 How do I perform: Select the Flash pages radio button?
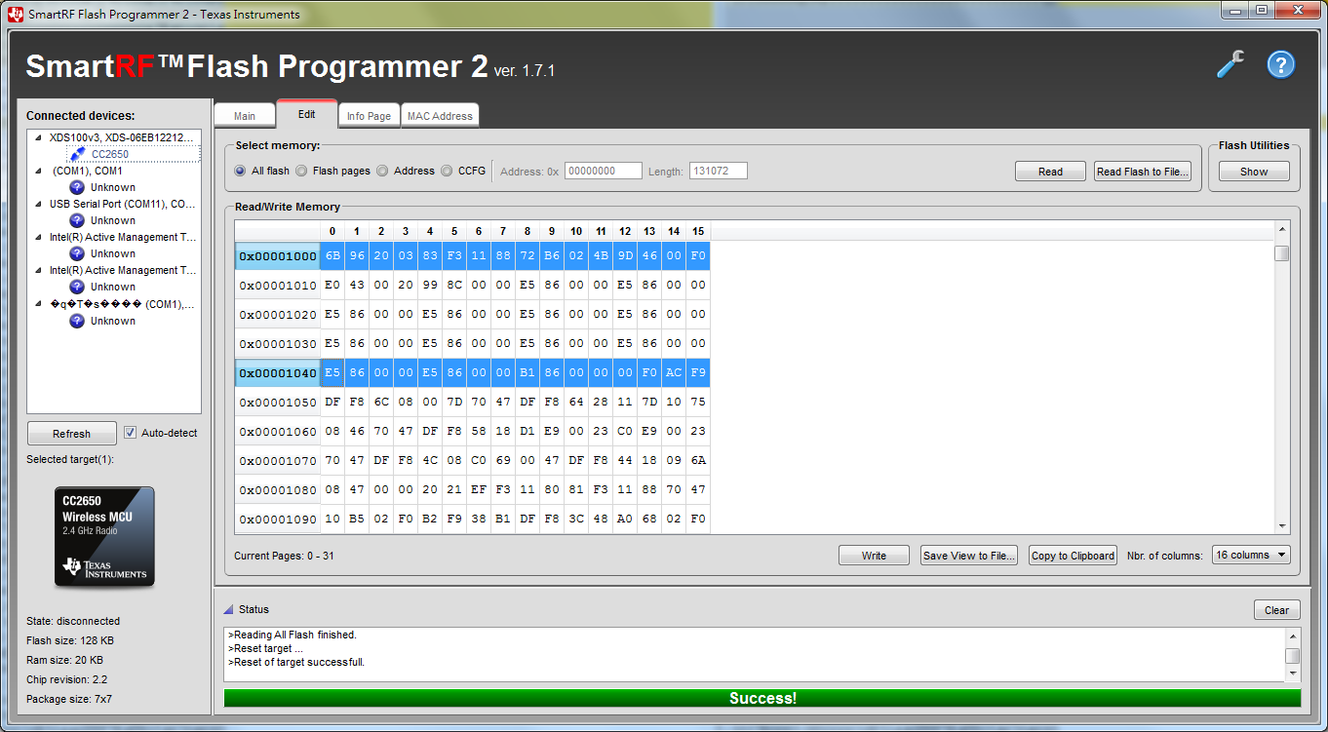click(x=301, y=171)
